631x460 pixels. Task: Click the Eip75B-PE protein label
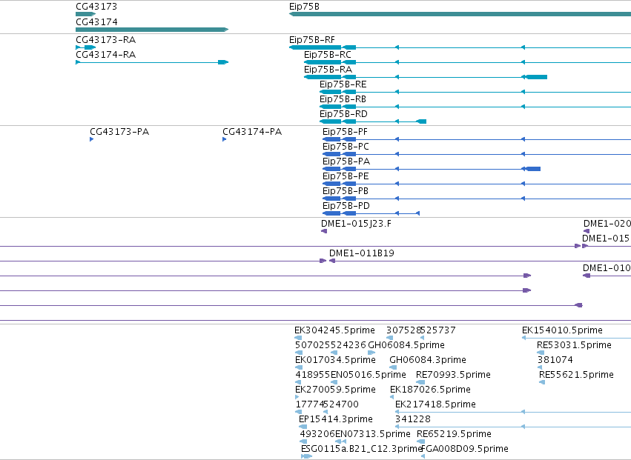click(x=346, y=176)
